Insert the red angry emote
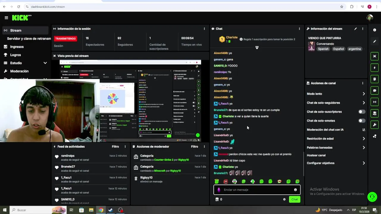 [x=226, y=181]
